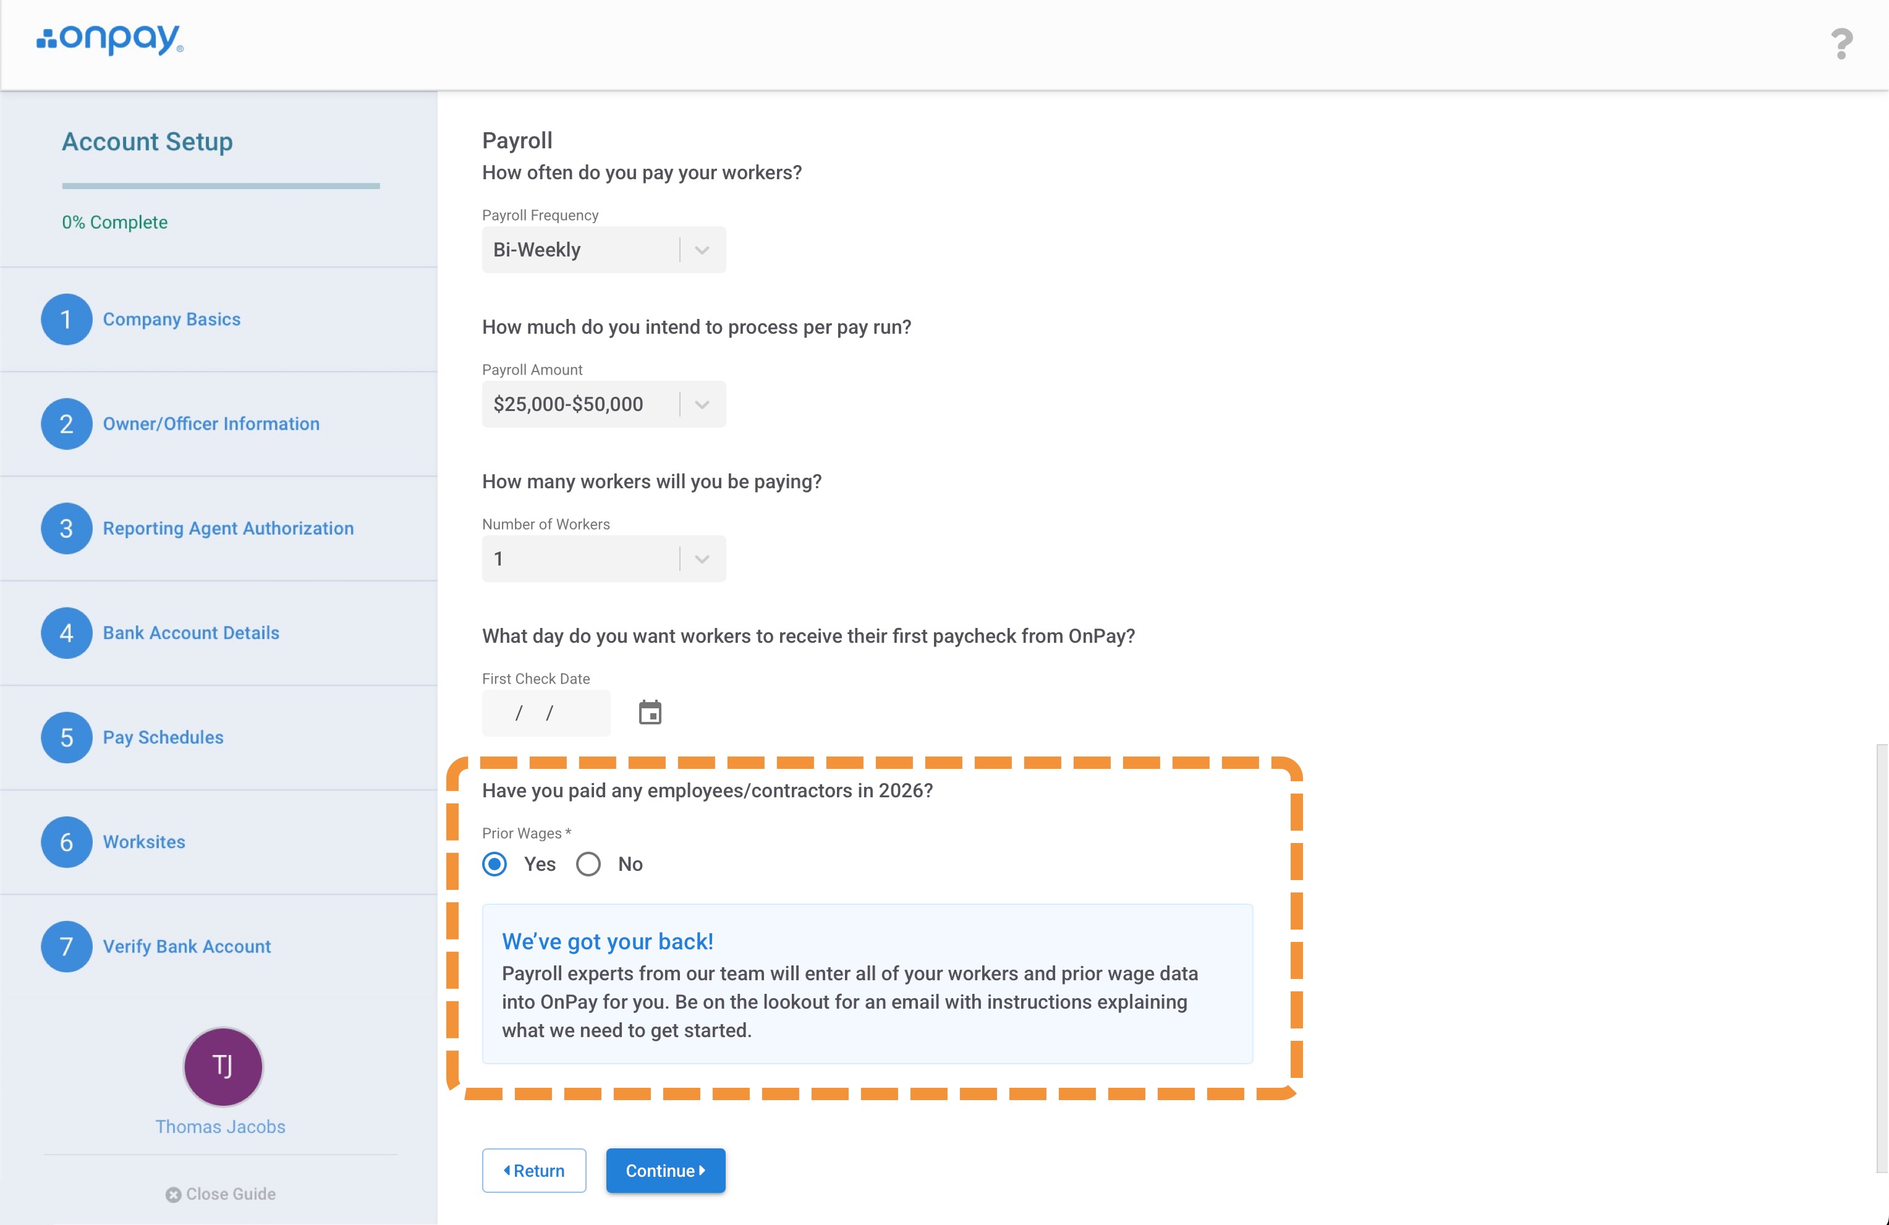The height and width of the screenshot is (1225, 1889).
Task: Open the Payroll Frequency dropdown
Action: (603, 250)
